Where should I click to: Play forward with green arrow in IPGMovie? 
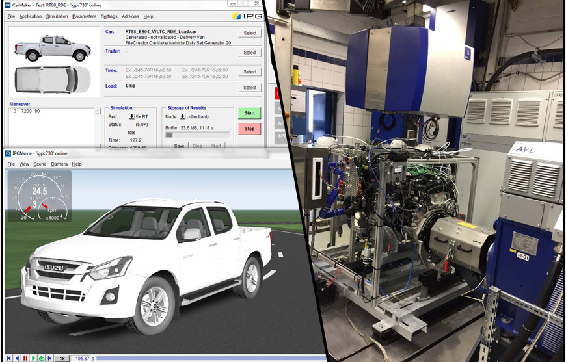pos(33,358)
